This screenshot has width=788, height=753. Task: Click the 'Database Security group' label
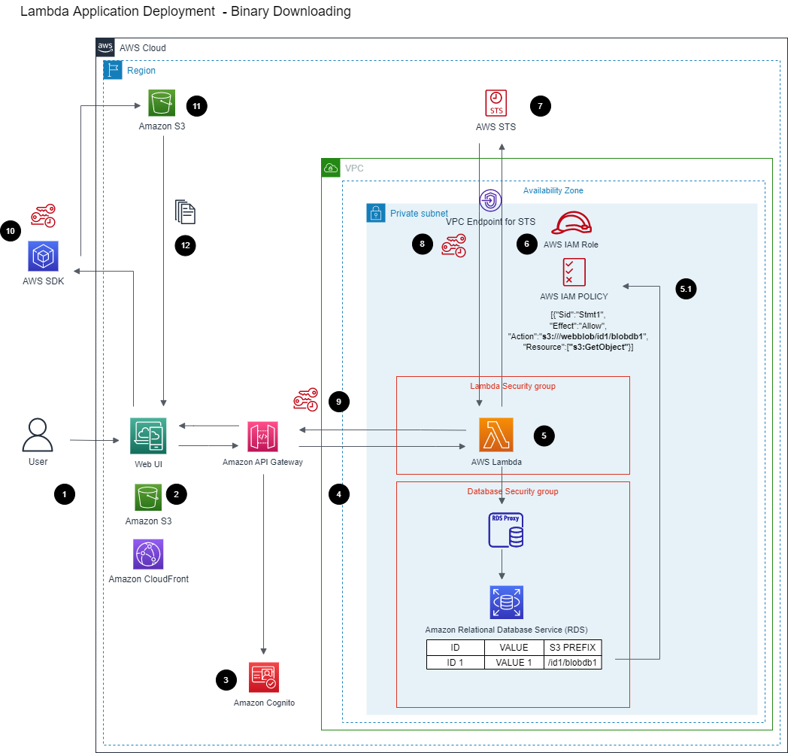[x=513, y=491]
